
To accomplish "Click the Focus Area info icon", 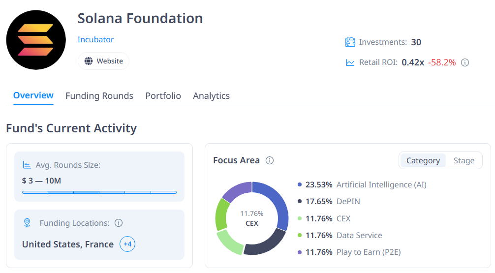I will [270, 160].
